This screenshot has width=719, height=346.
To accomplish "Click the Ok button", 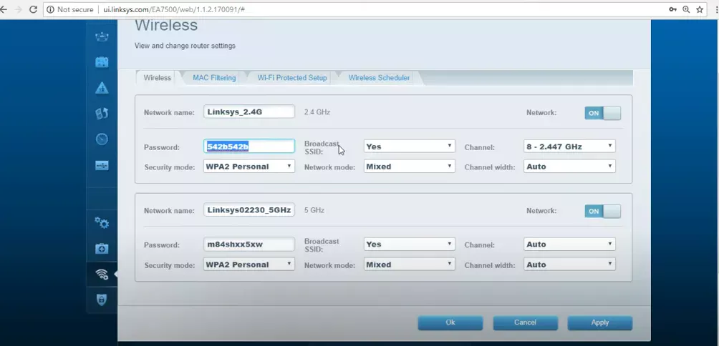I will pyautogui.click(x=450, y=322).
